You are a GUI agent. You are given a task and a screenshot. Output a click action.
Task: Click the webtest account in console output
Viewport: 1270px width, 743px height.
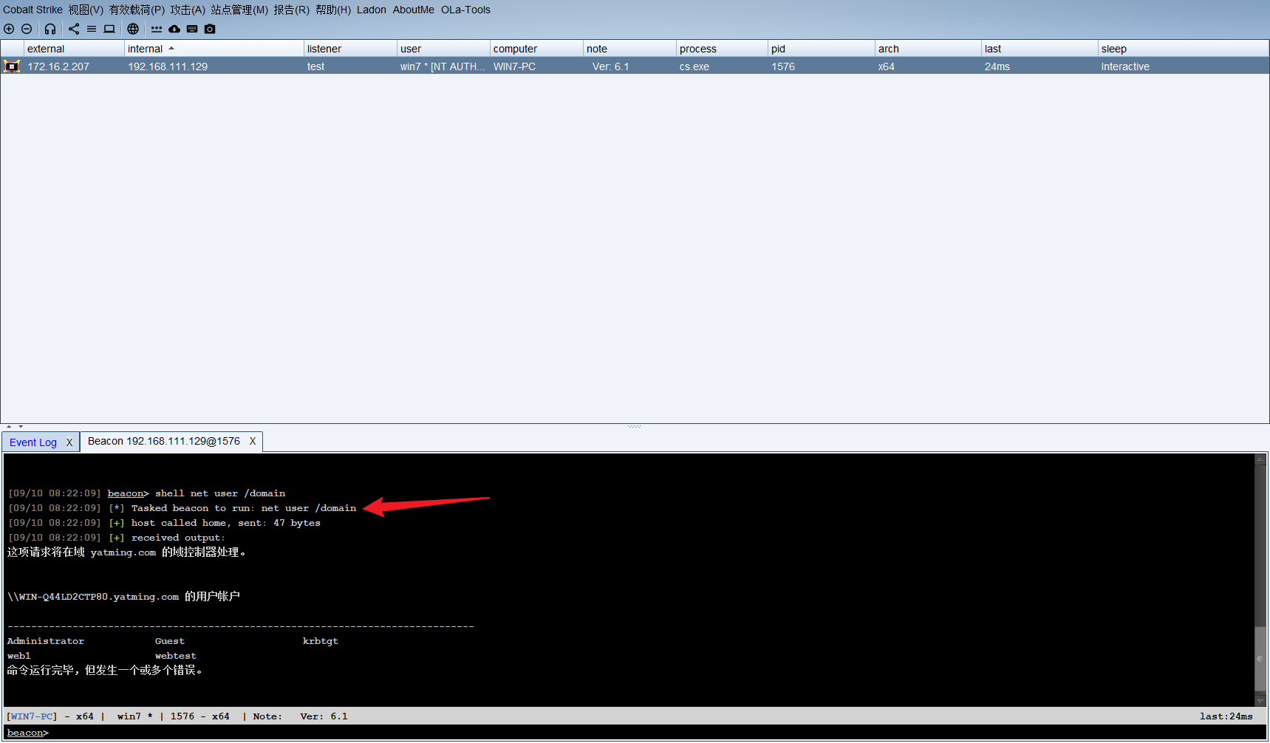click(x=175, y=656)
